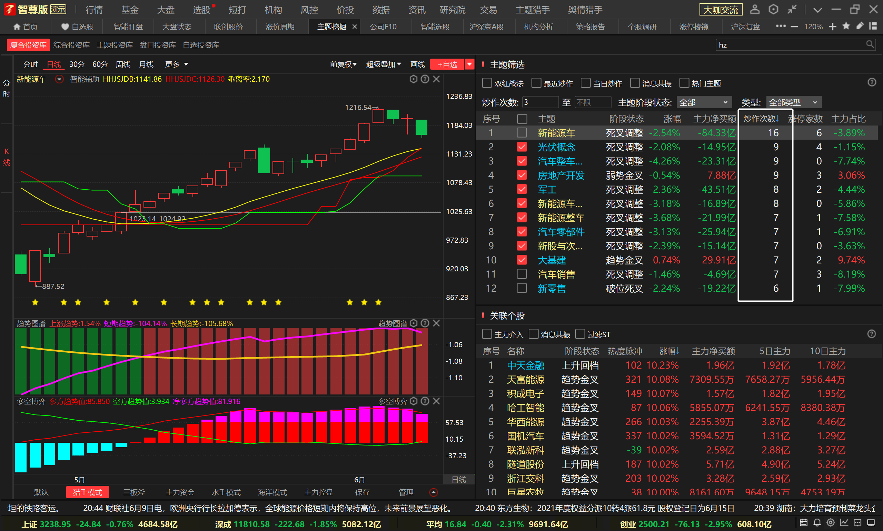
Task: Enable the 消息共振 checkbox in 主题筛选
Action: pyautogui.click(x=635, y=83)
